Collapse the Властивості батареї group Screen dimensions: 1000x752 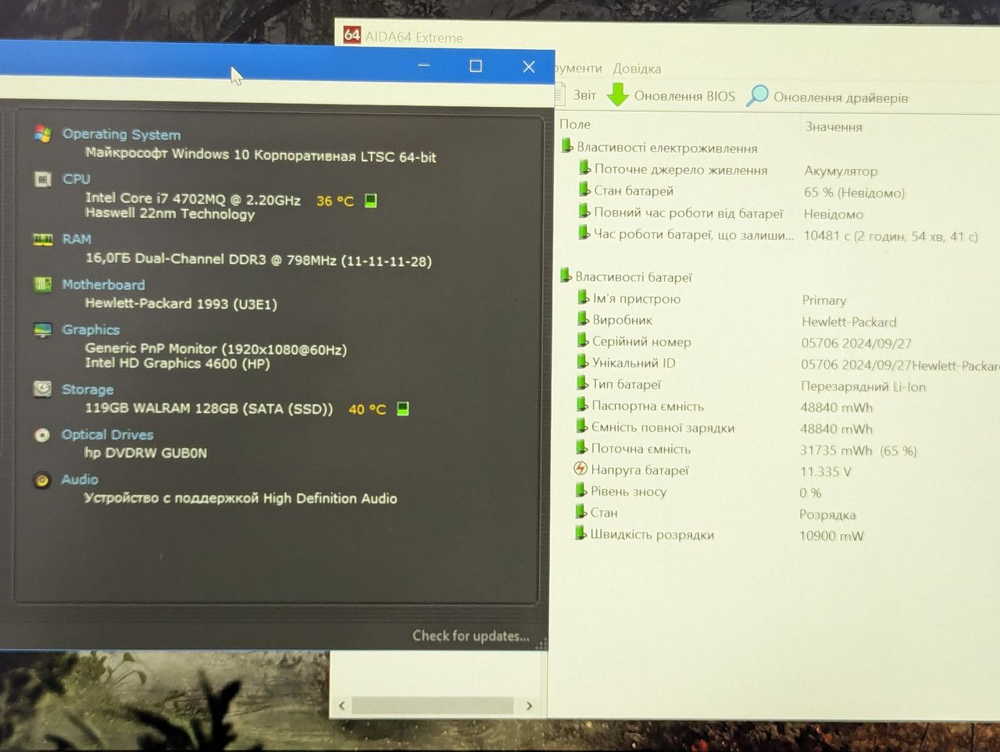click(566, 276)
